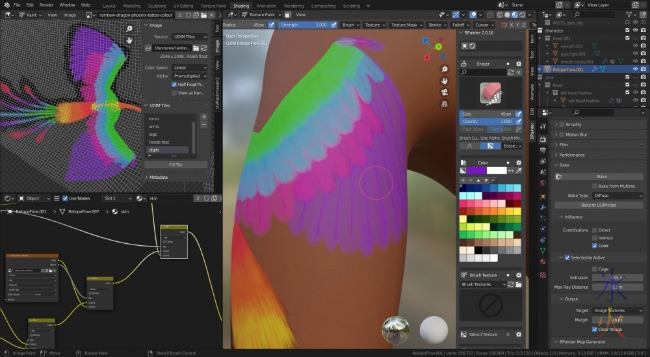Open the Render menu

(46, 5)
